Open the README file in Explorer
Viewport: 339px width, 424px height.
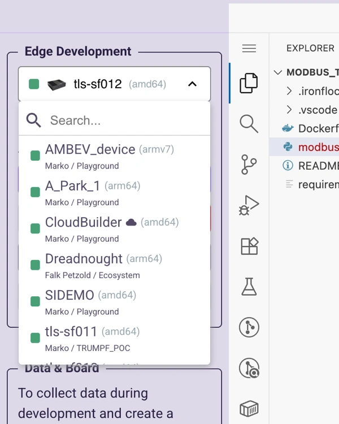(x=318, y=166)
